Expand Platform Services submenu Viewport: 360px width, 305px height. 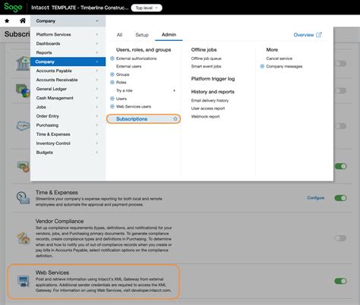pyautogui.click(x=97, y=34)
